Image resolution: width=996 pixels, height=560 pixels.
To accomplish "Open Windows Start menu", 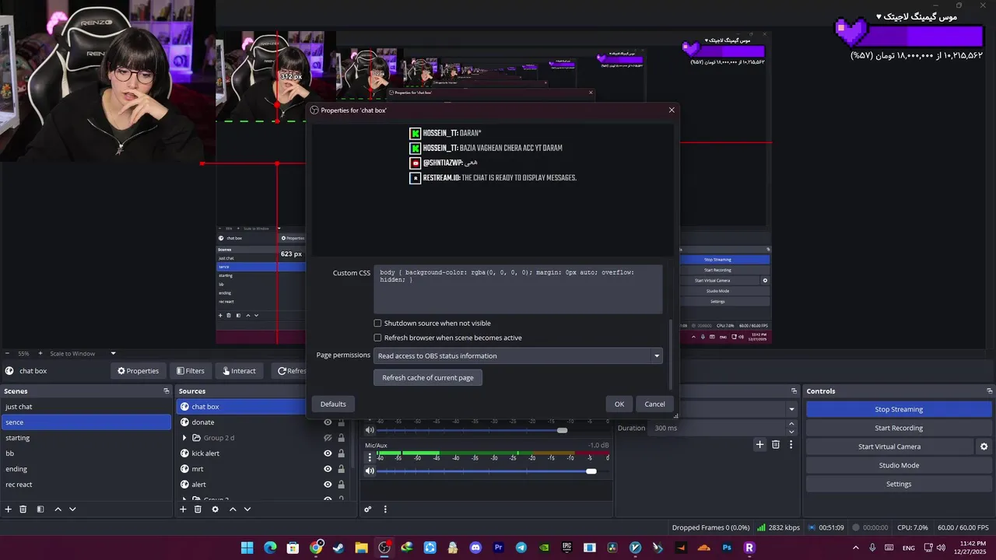I will (247, 548).
